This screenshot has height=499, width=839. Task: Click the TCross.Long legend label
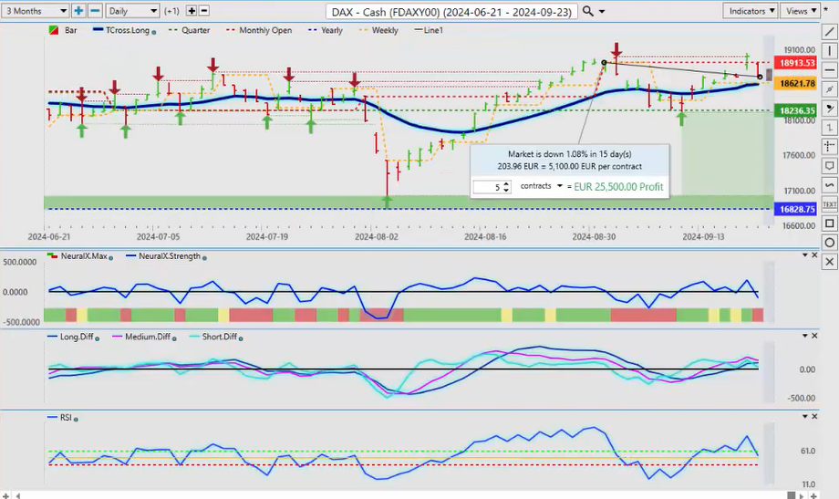(x=128, y=30)
